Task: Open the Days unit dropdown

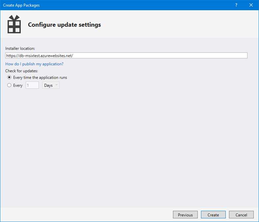Action: 51,85
